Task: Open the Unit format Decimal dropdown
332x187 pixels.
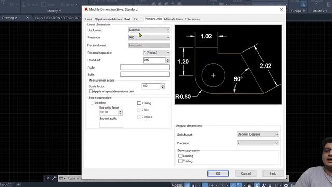Action: click(x=149, y=30)
